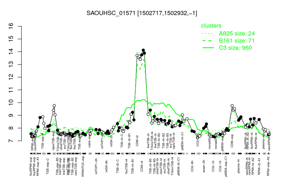This screenshot has width=286, height=179.
Task: Click the highest data point in the CDM-t4 peak
Action: [143, 50]
